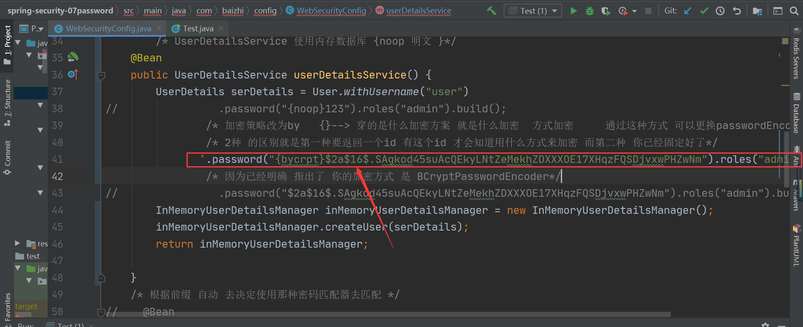
Task: Show Git history clock icon
Action: [720, 11]
